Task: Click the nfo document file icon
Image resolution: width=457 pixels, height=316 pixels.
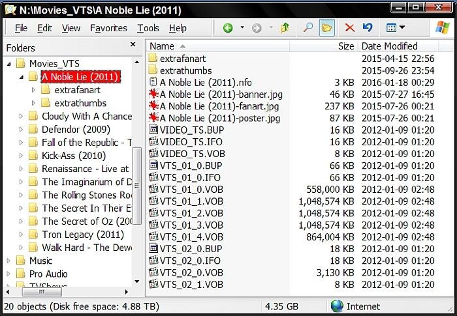Action: click(153, 81)
